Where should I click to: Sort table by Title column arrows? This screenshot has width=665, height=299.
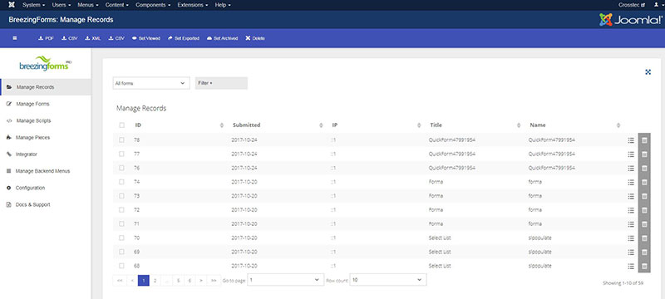click(519, 125)
